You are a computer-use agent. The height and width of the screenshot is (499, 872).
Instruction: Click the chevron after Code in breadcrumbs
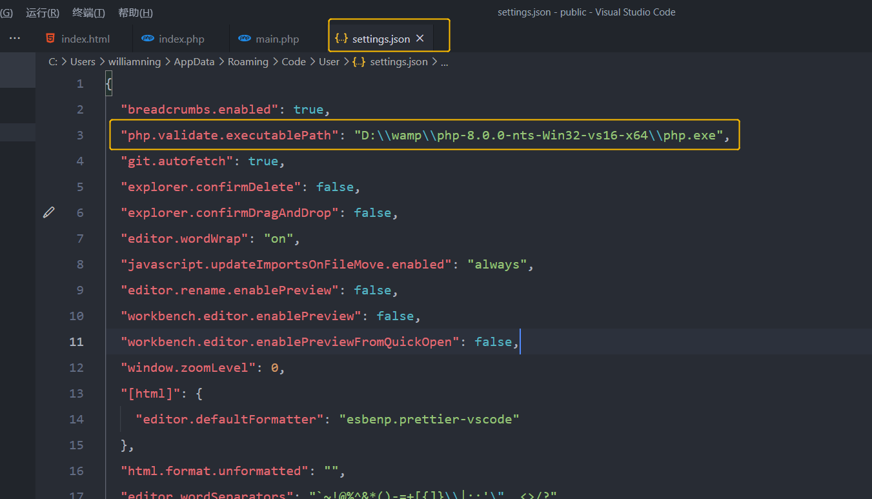coord(313,61)
